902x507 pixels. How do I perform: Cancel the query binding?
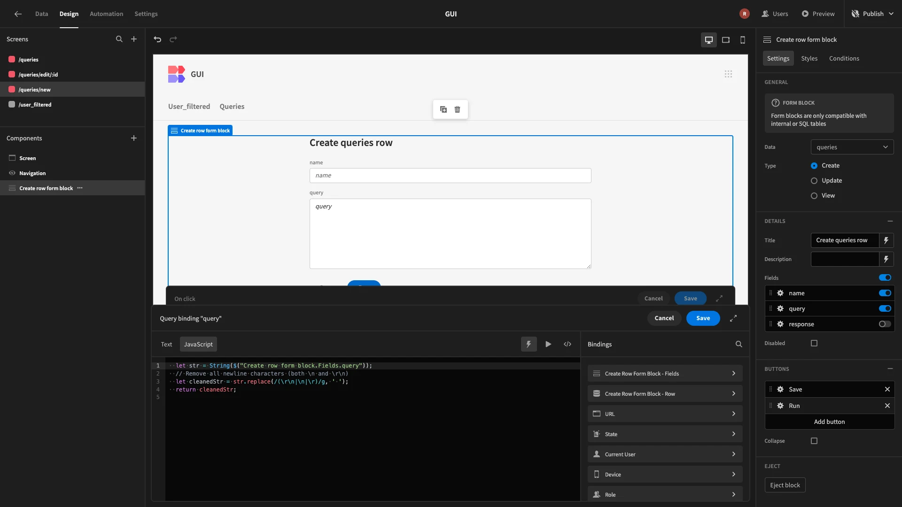tap(664, 318)
